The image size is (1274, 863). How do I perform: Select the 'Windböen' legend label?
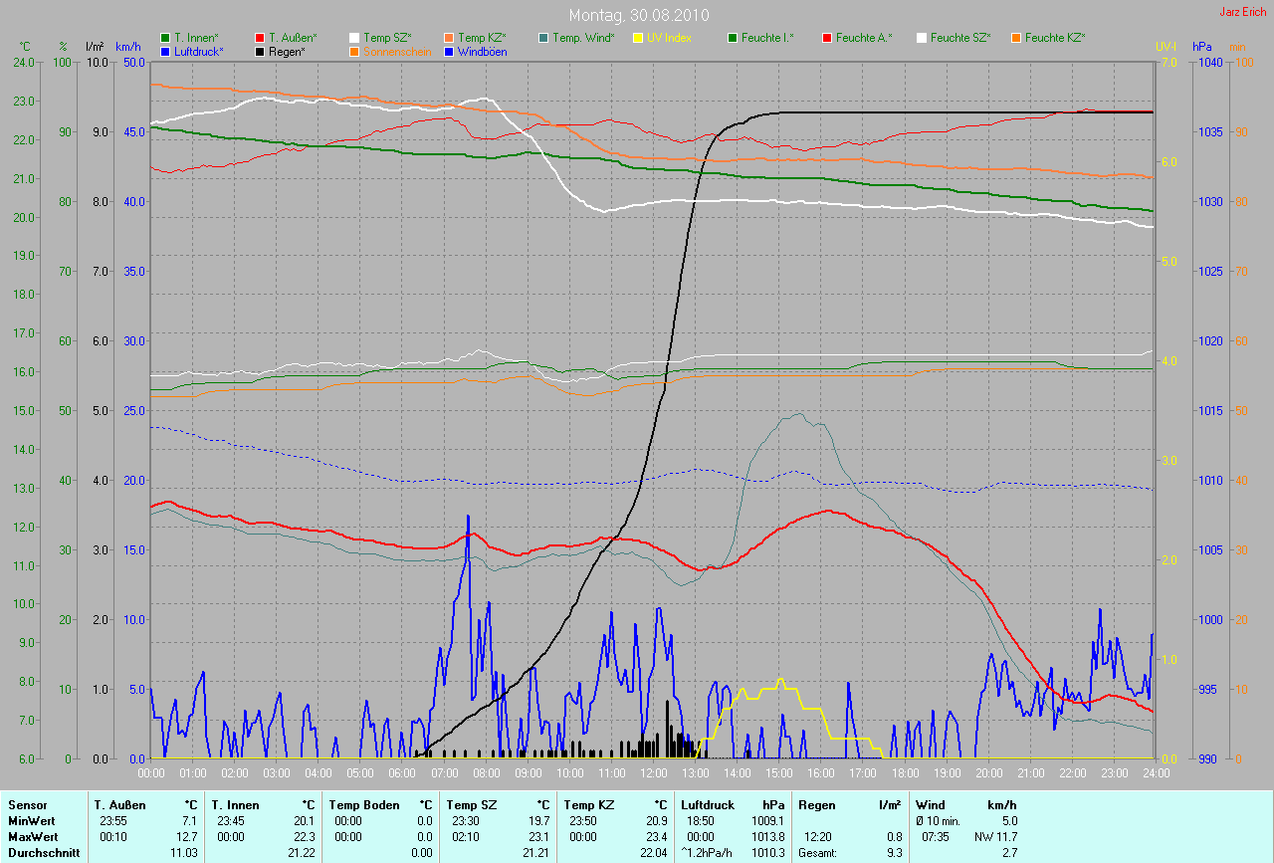(x=482, y=51)
